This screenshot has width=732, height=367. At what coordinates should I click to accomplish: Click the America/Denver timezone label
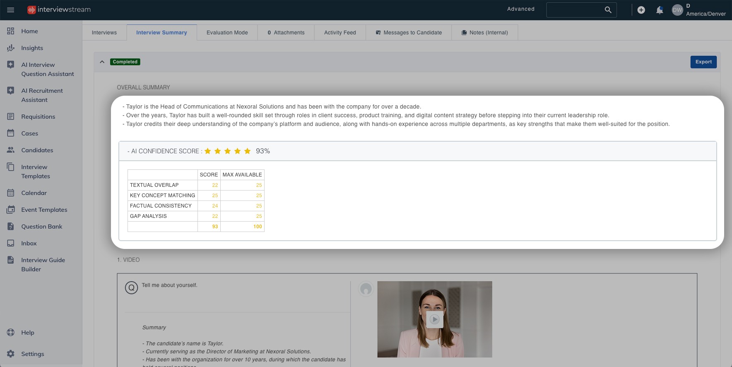pyautogui.click(x=706, y=14)
